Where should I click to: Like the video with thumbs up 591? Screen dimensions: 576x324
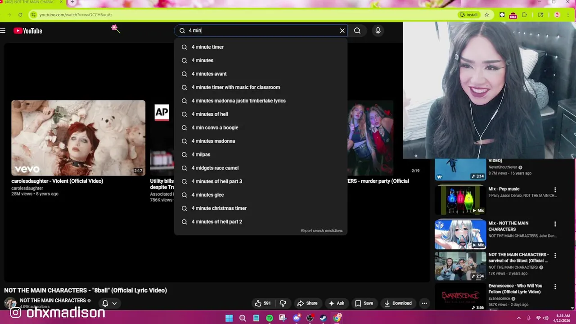(x=263, y=303)
